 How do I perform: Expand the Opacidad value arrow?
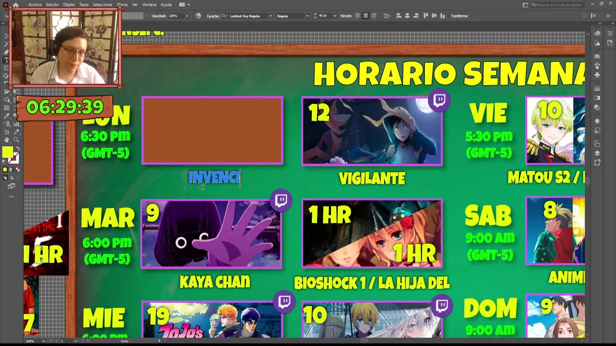click(x=187, y=16)
